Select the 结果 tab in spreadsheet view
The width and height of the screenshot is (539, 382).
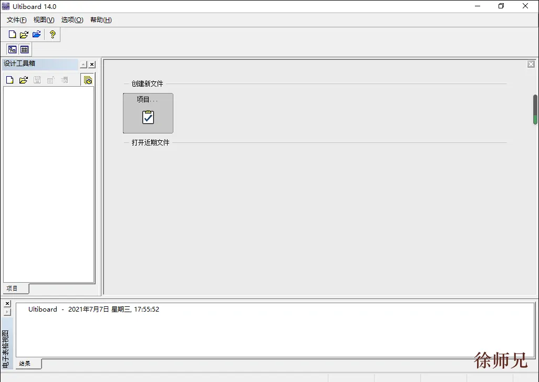(x=28, y=364)
